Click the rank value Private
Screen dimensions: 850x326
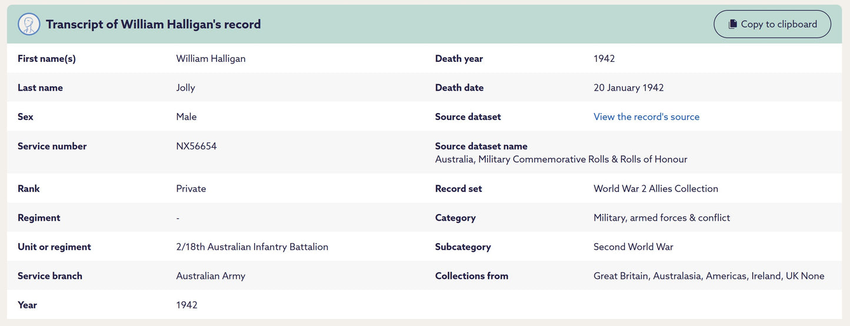click(191, 188)
